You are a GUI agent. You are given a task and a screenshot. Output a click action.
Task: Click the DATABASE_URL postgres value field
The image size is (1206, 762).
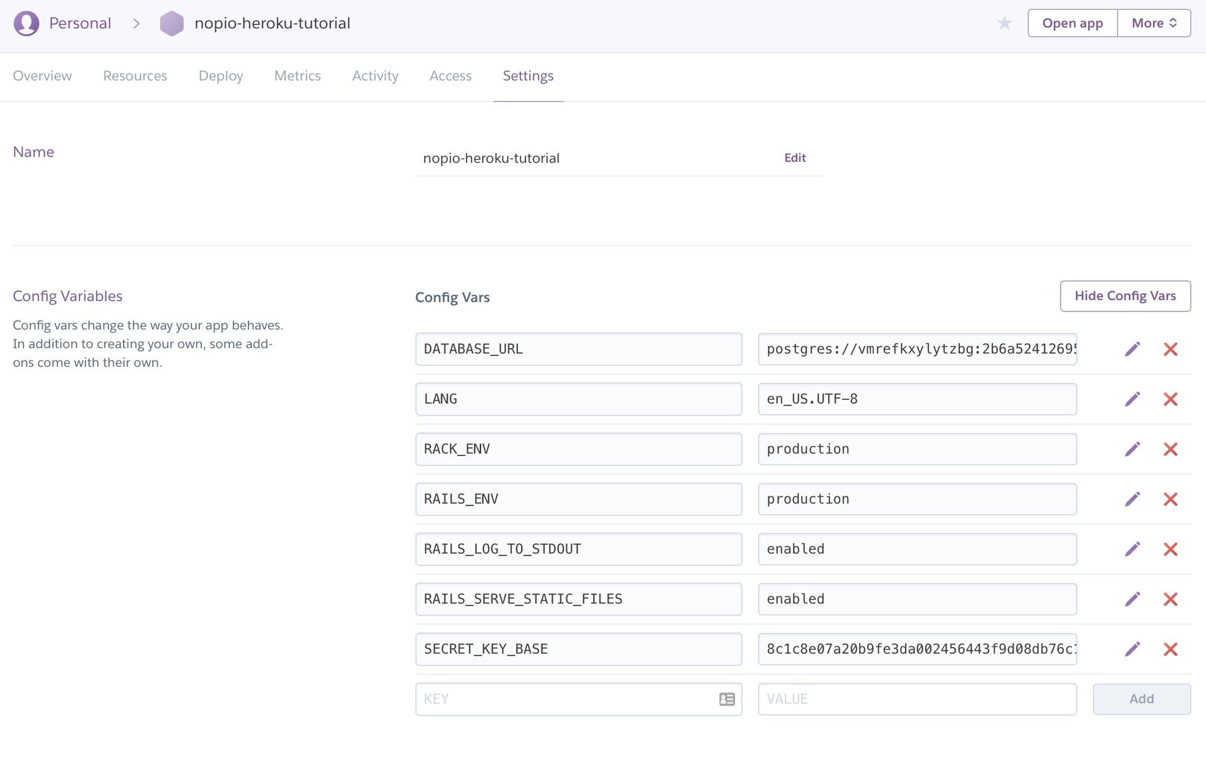coord(917,349)
